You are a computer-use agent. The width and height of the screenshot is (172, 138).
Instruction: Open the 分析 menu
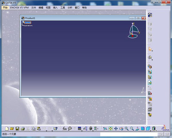(70, 7)
